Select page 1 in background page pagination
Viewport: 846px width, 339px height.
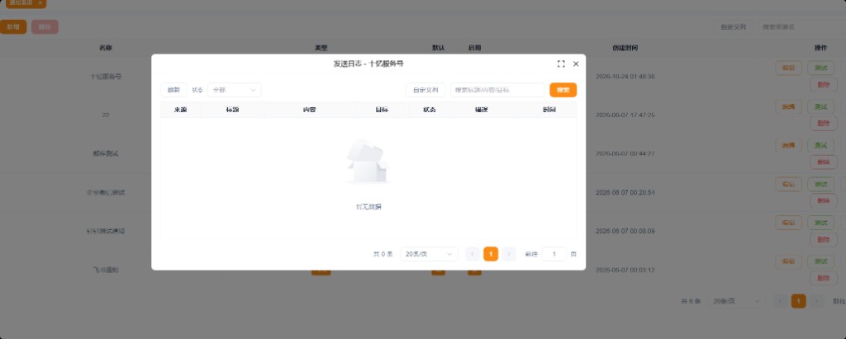pos(799,301)
